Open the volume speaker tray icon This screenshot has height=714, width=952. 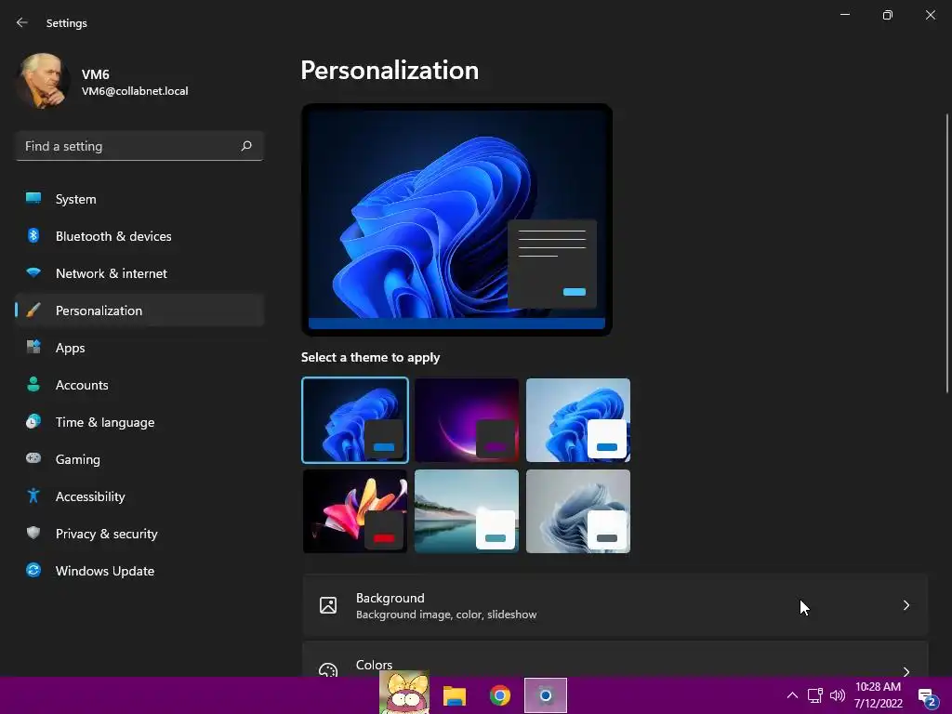838,695
